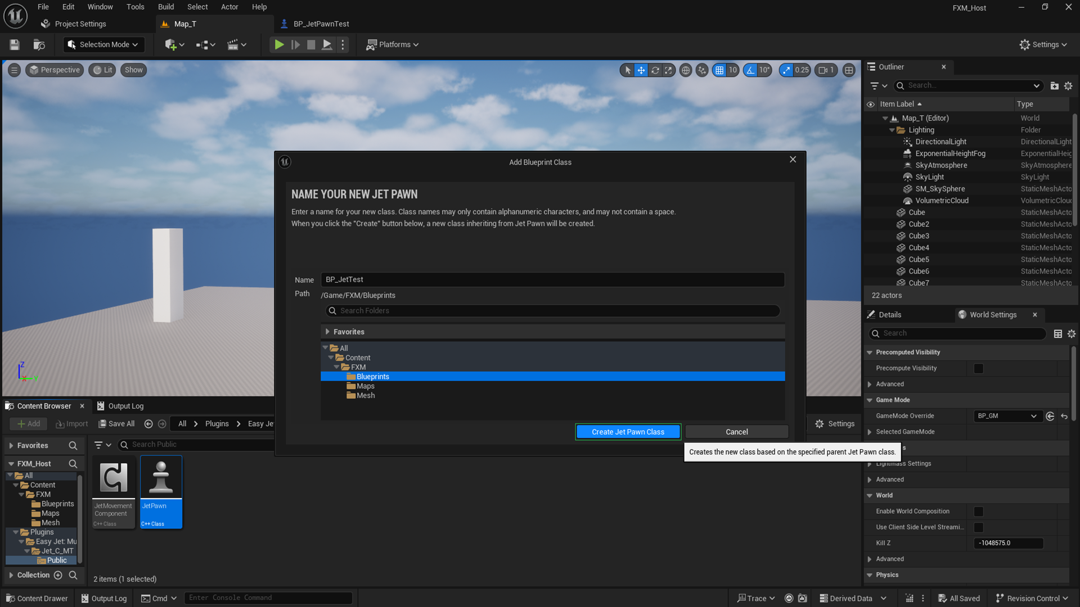
Task: Expand Selected GameMode section
Action: click(x=870, y=432)
